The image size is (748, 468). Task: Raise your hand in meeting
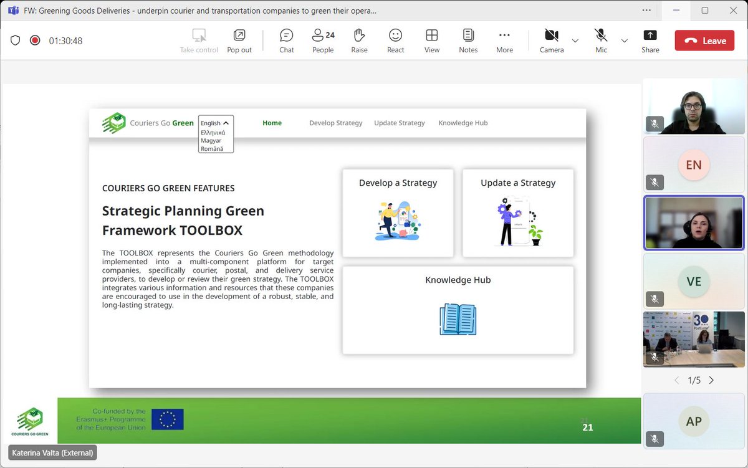(359, 41)
